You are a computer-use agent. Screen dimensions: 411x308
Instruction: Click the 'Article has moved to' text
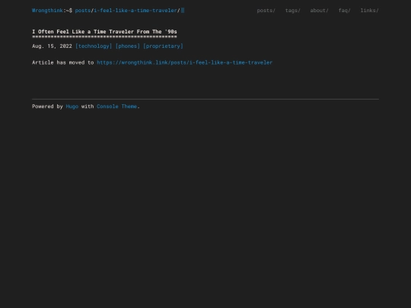pos(63,62)
